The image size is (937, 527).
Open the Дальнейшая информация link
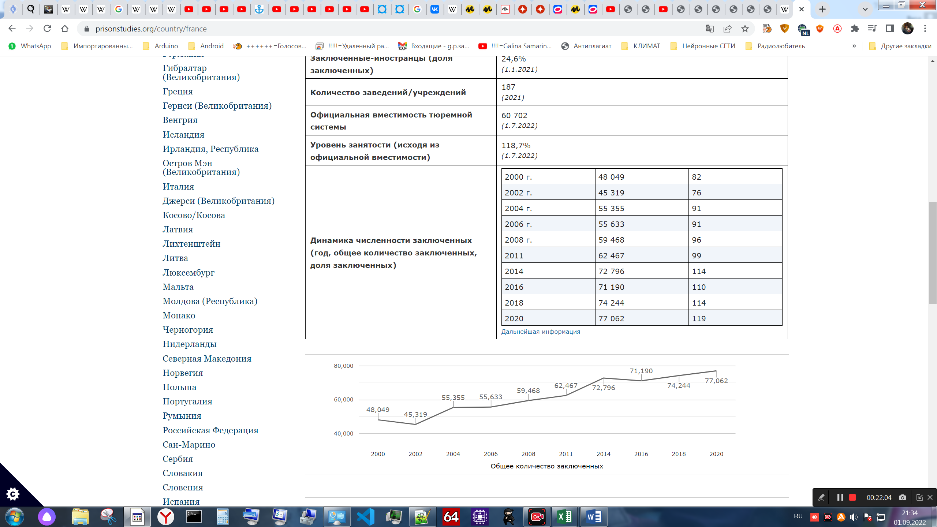541,332
